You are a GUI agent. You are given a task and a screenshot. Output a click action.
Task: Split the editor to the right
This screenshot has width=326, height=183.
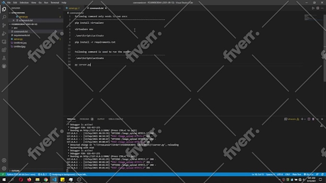(318, 8)
